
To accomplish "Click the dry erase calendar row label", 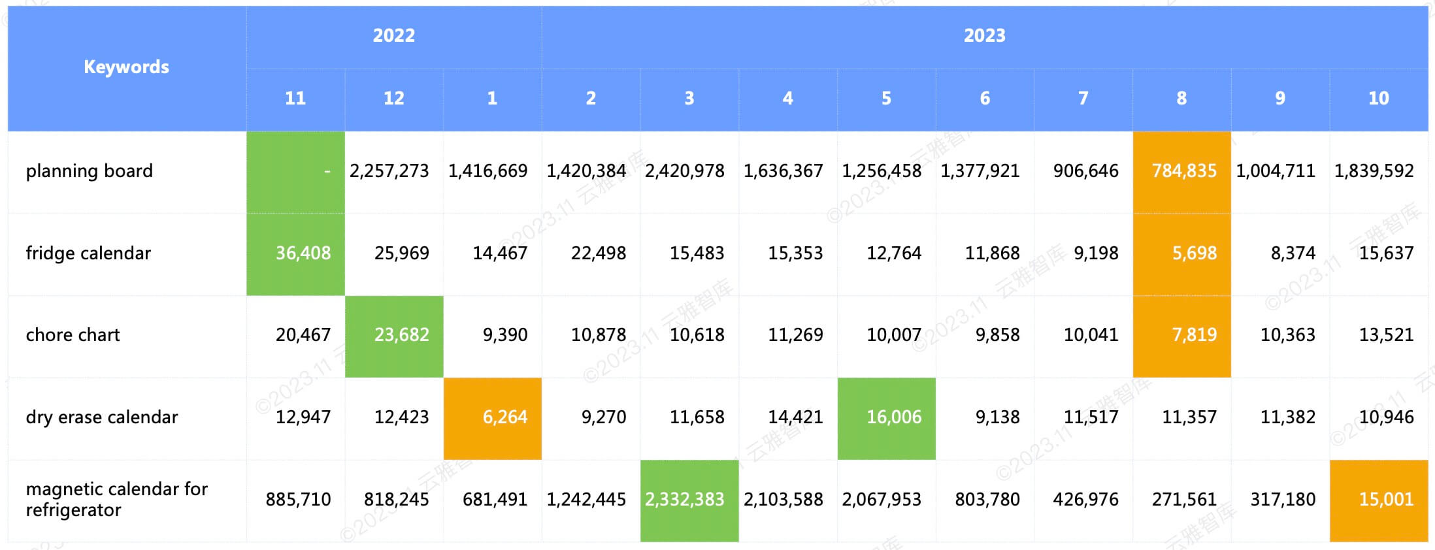I will [102, 417].
